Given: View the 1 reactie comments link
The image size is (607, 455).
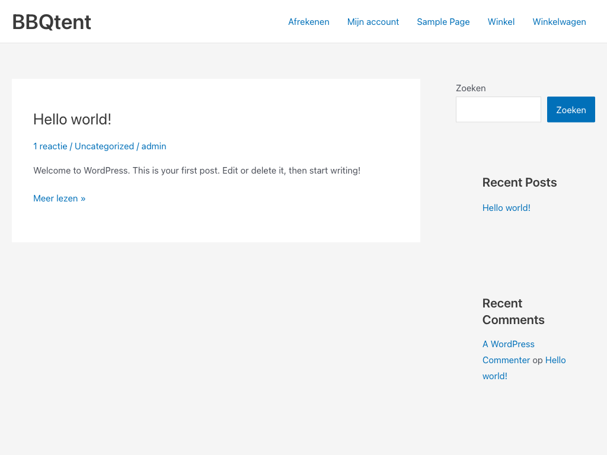Looking at the screenshot, I should click(x=50, y=146).
